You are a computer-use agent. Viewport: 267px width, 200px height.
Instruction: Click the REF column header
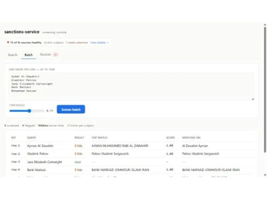13,138
